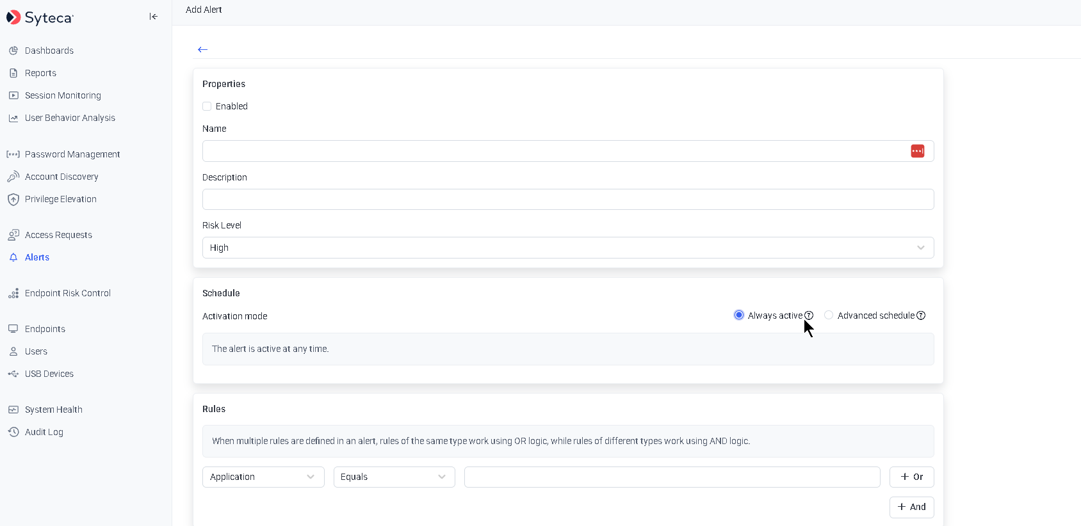Click the Reports document icon
Screen dimensions: 1081x526
click(x=13, y=73)
